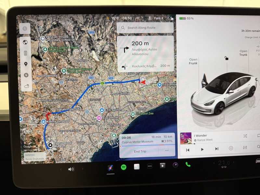Viewport: 260px width, 195px height.
Task: Tap the ERA Apollon map marker
Action: (102, 110)
